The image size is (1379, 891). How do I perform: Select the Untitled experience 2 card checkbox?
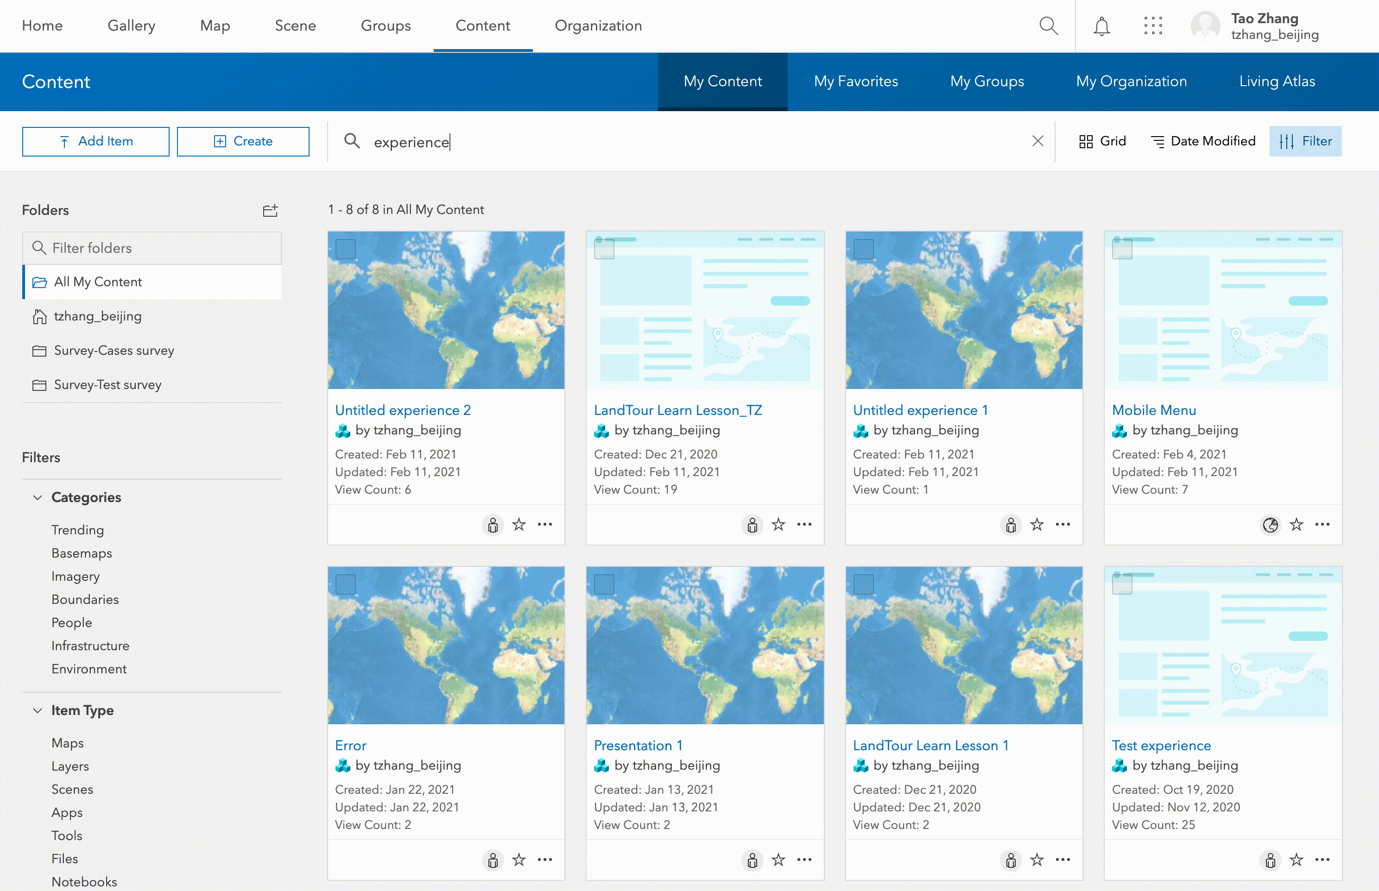346,249
